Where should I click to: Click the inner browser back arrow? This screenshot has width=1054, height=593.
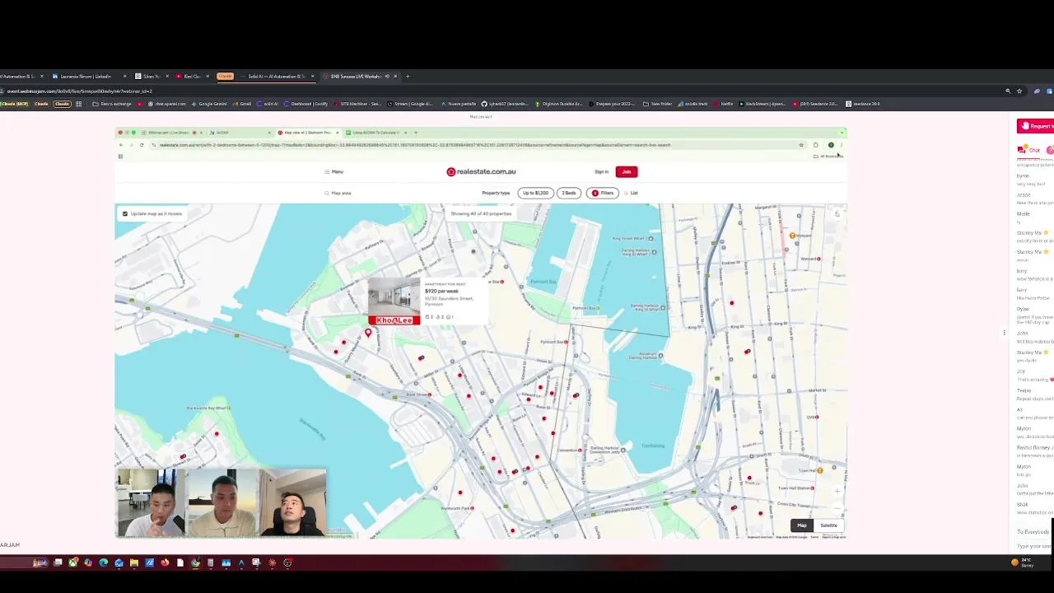pyautogui.click(x=121, y=145)
